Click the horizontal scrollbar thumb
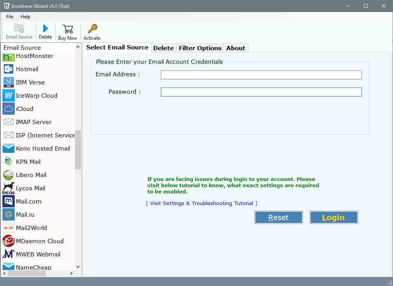The height and width of the screenshot is (286, 393). (x=27, y=274)
